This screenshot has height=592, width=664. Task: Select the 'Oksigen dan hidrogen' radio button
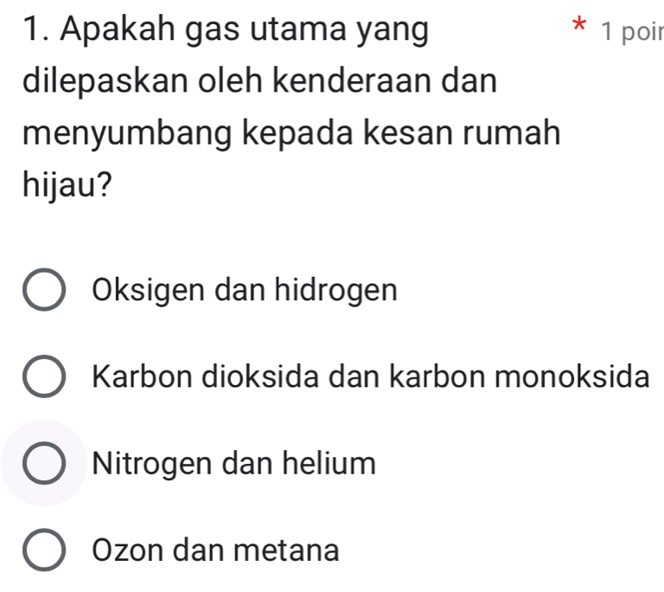pos(43,291)
